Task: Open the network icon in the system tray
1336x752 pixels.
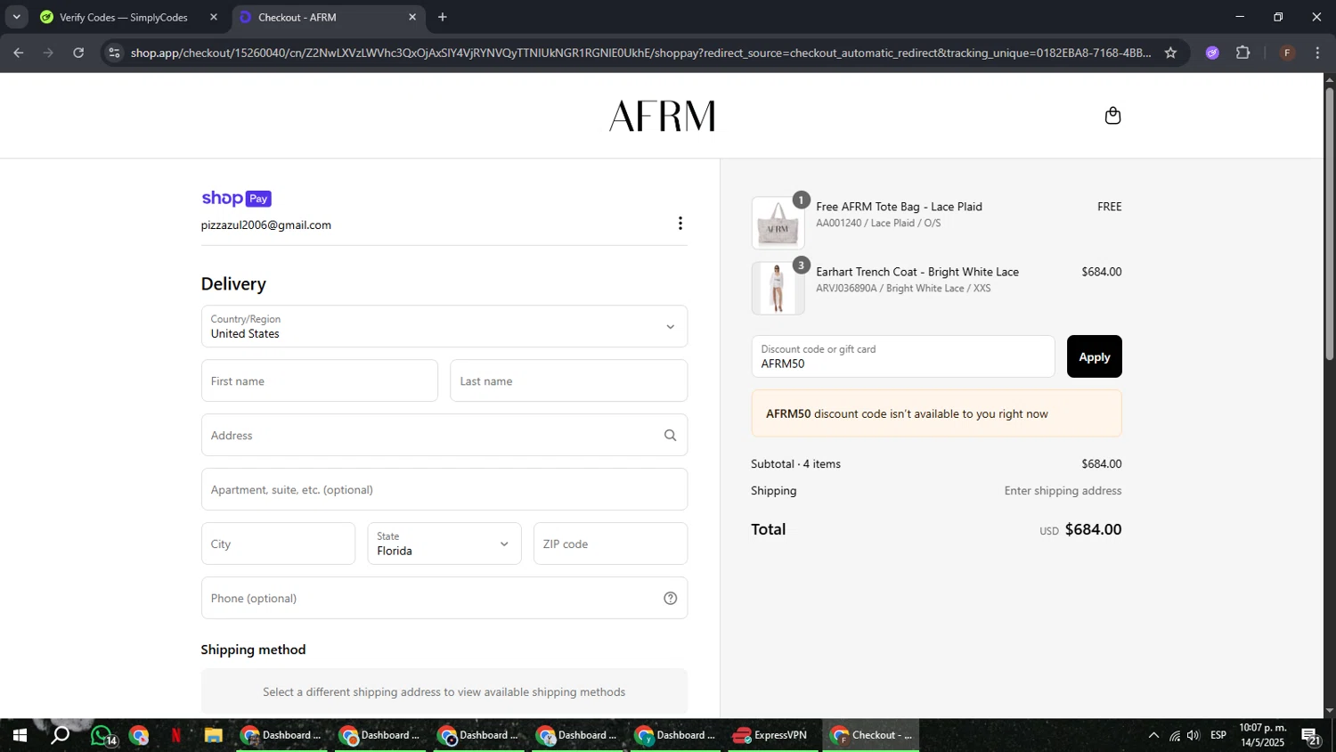Action: 1175,736
